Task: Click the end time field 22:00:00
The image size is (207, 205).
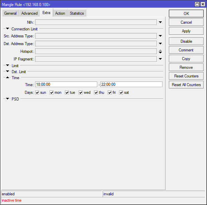Action: [x=131, y=84]
